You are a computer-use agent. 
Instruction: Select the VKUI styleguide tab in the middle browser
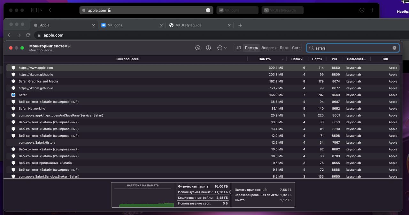pyautogui.click(x=200, y=25)
